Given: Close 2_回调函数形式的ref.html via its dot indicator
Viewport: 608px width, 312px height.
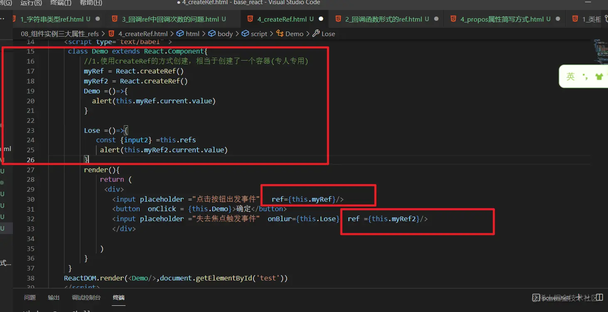Looking at the screenshot, I should pyautogui.click(x=436, y=19).
